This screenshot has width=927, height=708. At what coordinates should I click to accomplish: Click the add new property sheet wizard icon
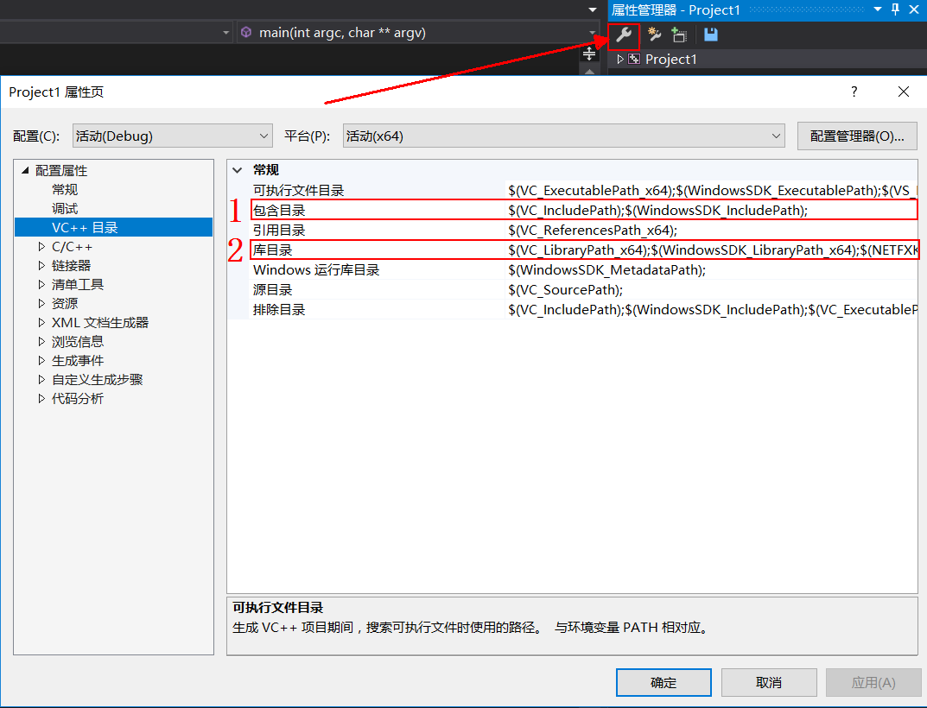pos(654,35)
